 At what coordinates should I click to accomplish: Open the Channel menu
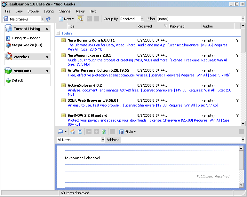click(x=65, y=11)
